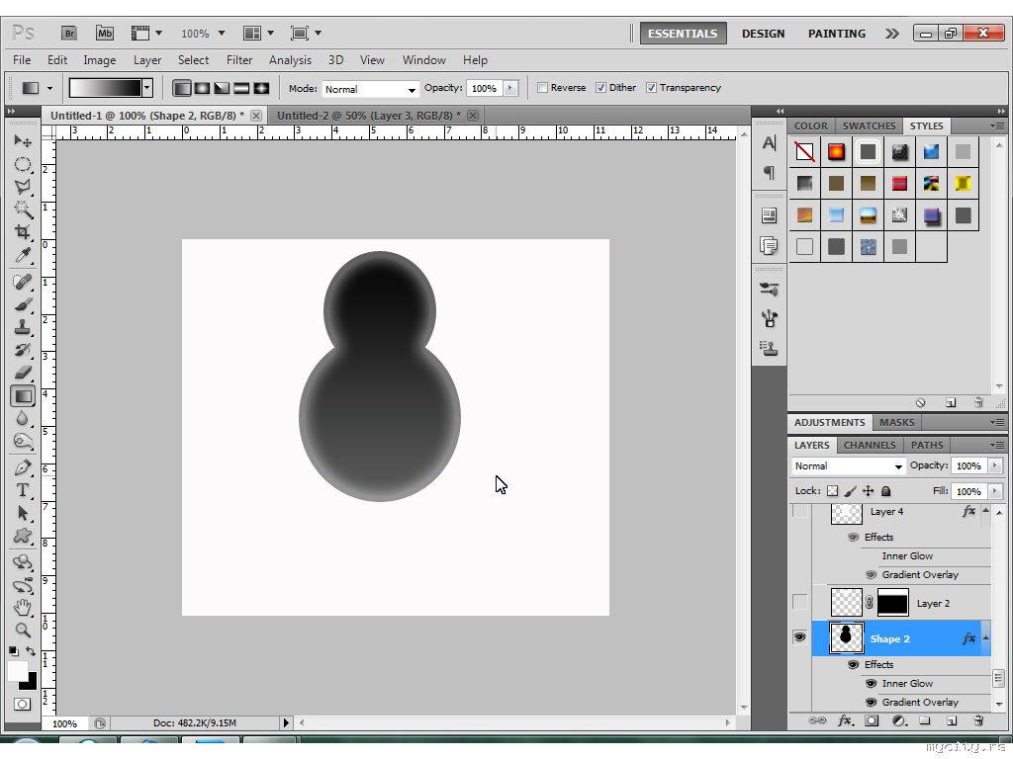This screenshot has height=759, width=1013.
Task: Select the Zoom tool
Action: coord(22,630)
